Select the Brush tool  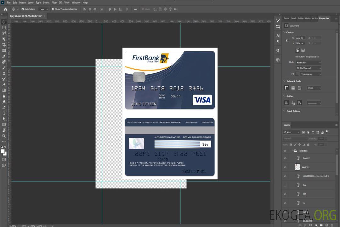[x=4, y=67]
